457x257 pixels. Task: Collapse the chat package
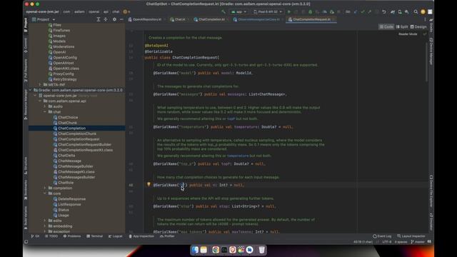pos(45,112)
